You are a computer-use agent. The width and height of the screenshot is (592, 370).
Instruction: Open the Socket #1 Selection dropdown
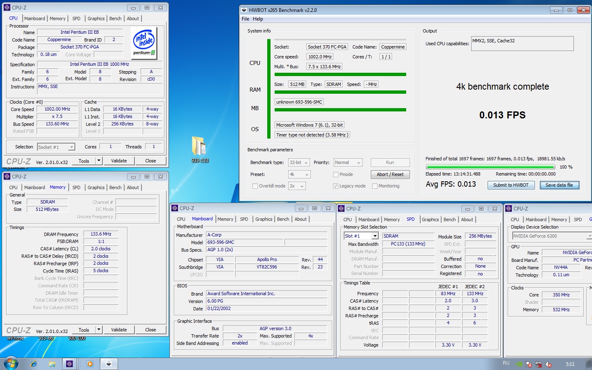[x=56, y=147]
